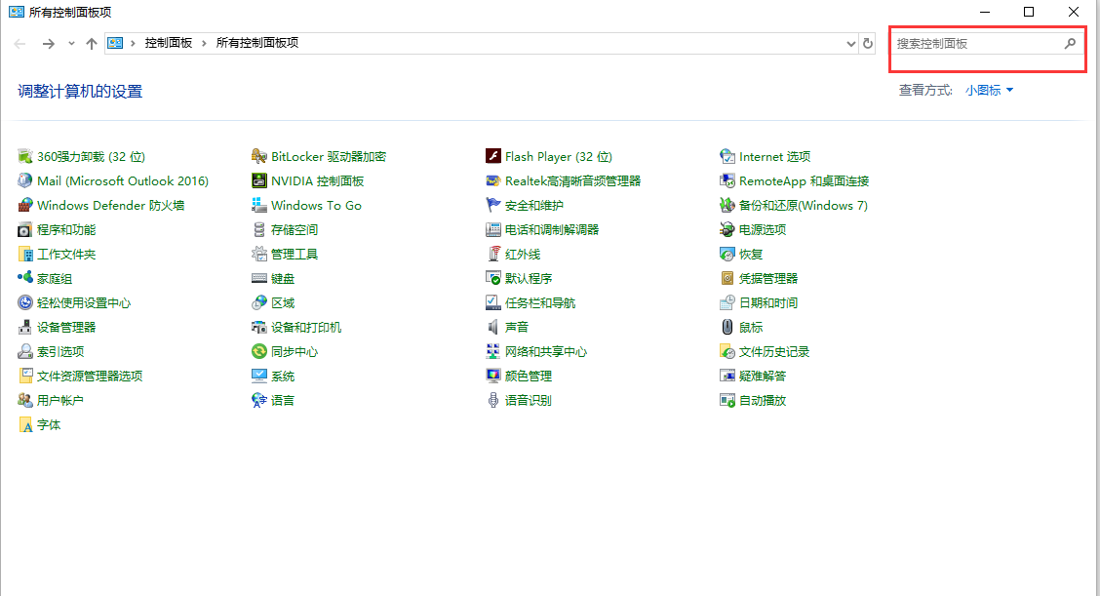Open Windows Defender 防火墙 icon
Screen dimensions: 1100x596
[x=25, y=205]
